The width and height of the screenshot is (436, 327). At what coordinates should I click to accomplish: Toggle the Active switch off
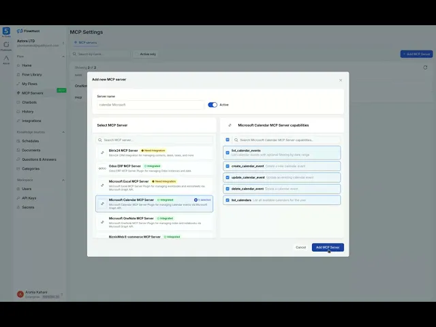pyautogui.click(x=213, y=105)
